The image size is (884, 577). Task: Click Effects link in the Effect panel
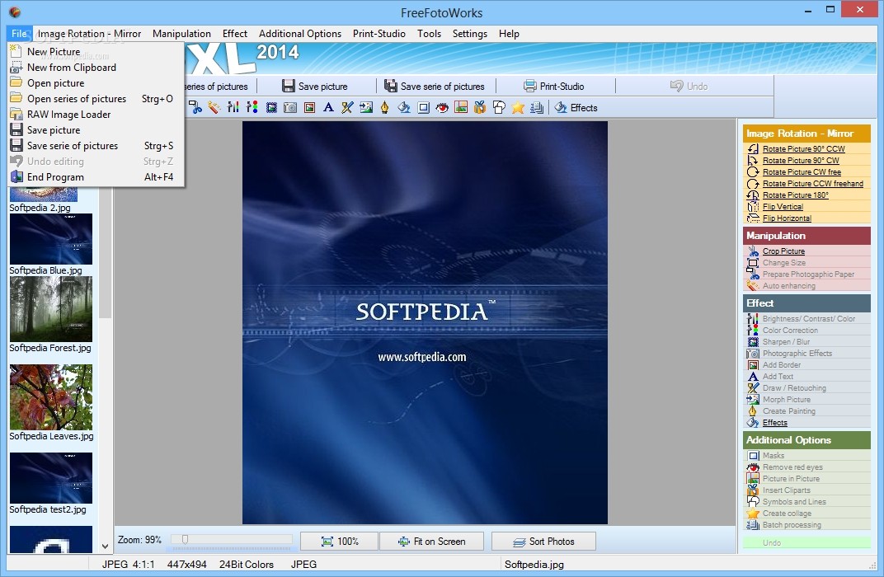pos(774,423)
